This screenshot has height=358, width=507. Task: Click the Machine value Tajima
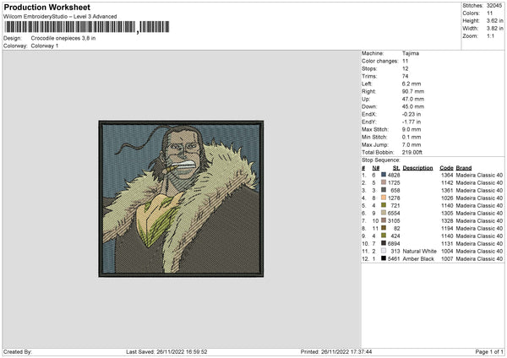[411, 53]
